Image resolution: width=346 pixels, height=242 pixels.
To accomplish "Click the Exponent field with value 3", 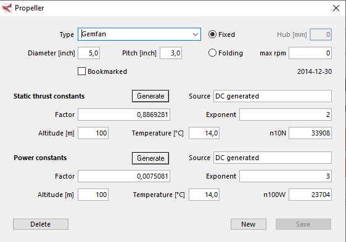I will (x=286, y=176).
